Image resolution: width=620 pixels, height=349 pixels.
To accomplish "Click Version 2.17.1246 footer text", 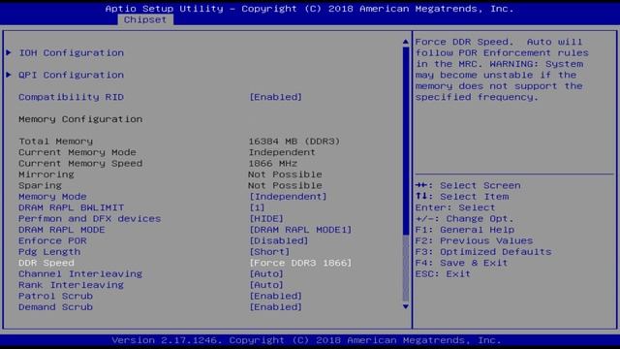I will click(306, 340).
